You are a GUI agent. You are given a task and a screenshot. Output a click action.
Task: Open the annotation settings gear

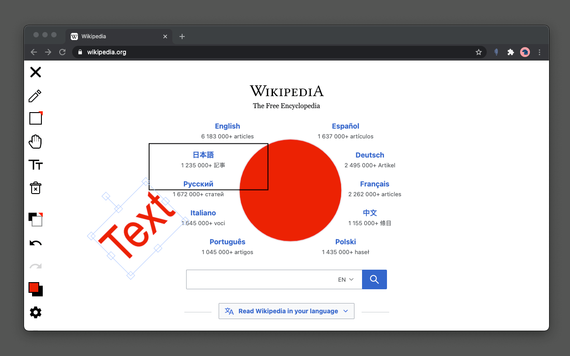tap(36, 312)
